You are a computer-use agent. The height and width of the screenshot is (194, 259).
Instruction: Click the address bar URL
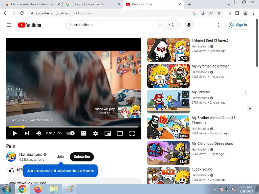(63, 13)
